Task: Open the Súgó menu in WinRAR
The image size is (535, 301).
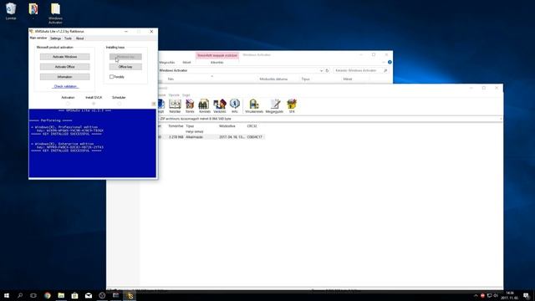Action: (x=186, y=94)
